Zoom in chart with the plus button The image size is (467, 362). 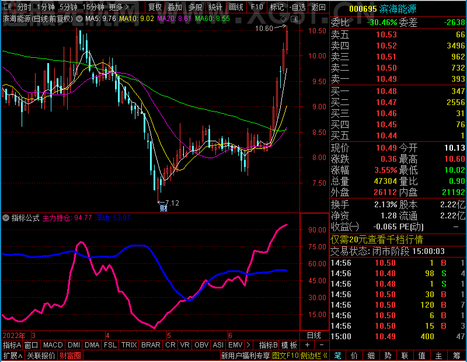307,345
